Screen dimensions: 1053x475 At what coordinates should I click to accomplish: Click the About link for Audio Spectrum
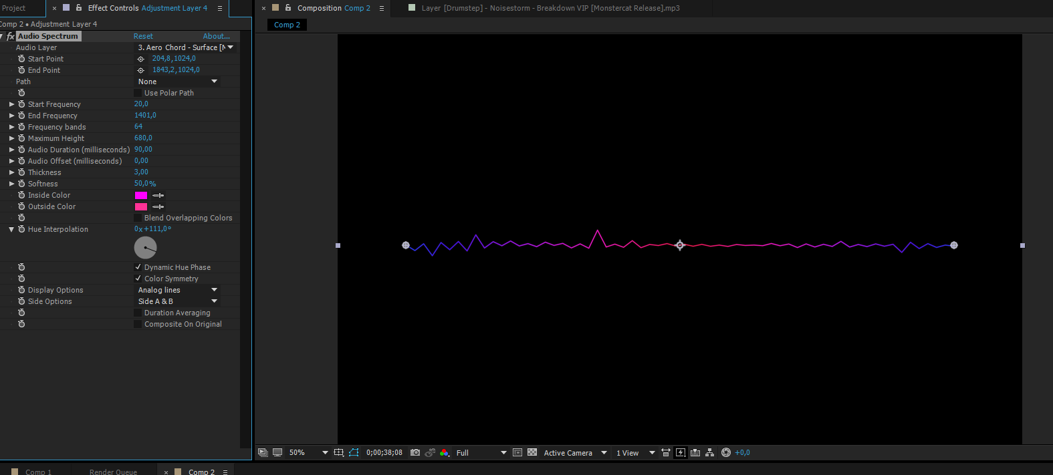point(216,36)
